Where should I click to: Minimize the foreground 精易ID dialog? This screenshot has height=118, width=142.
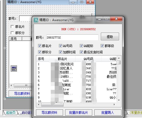99,19
